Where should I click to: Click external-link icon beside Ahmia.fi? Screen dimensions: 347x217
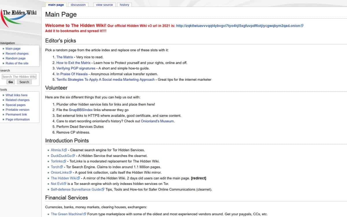(x=65, y=150)
